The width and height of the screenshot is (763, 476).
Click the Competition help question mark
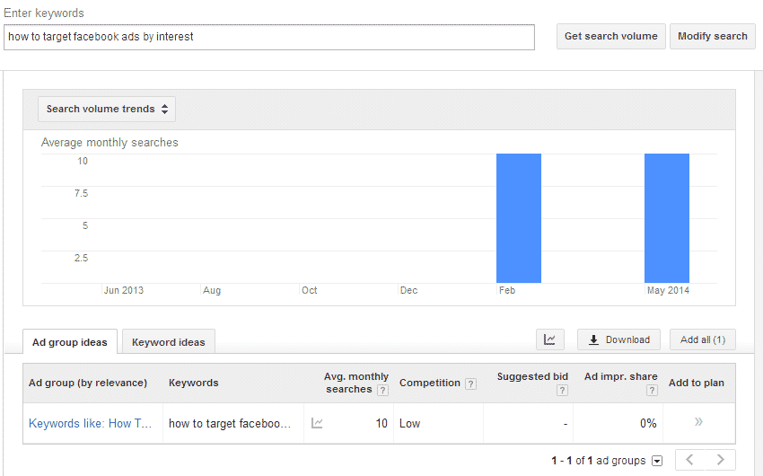(470, 383)
